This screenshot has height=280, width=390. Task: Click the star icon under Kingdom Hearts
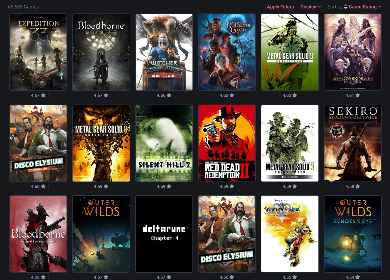[x=295, y=277]
